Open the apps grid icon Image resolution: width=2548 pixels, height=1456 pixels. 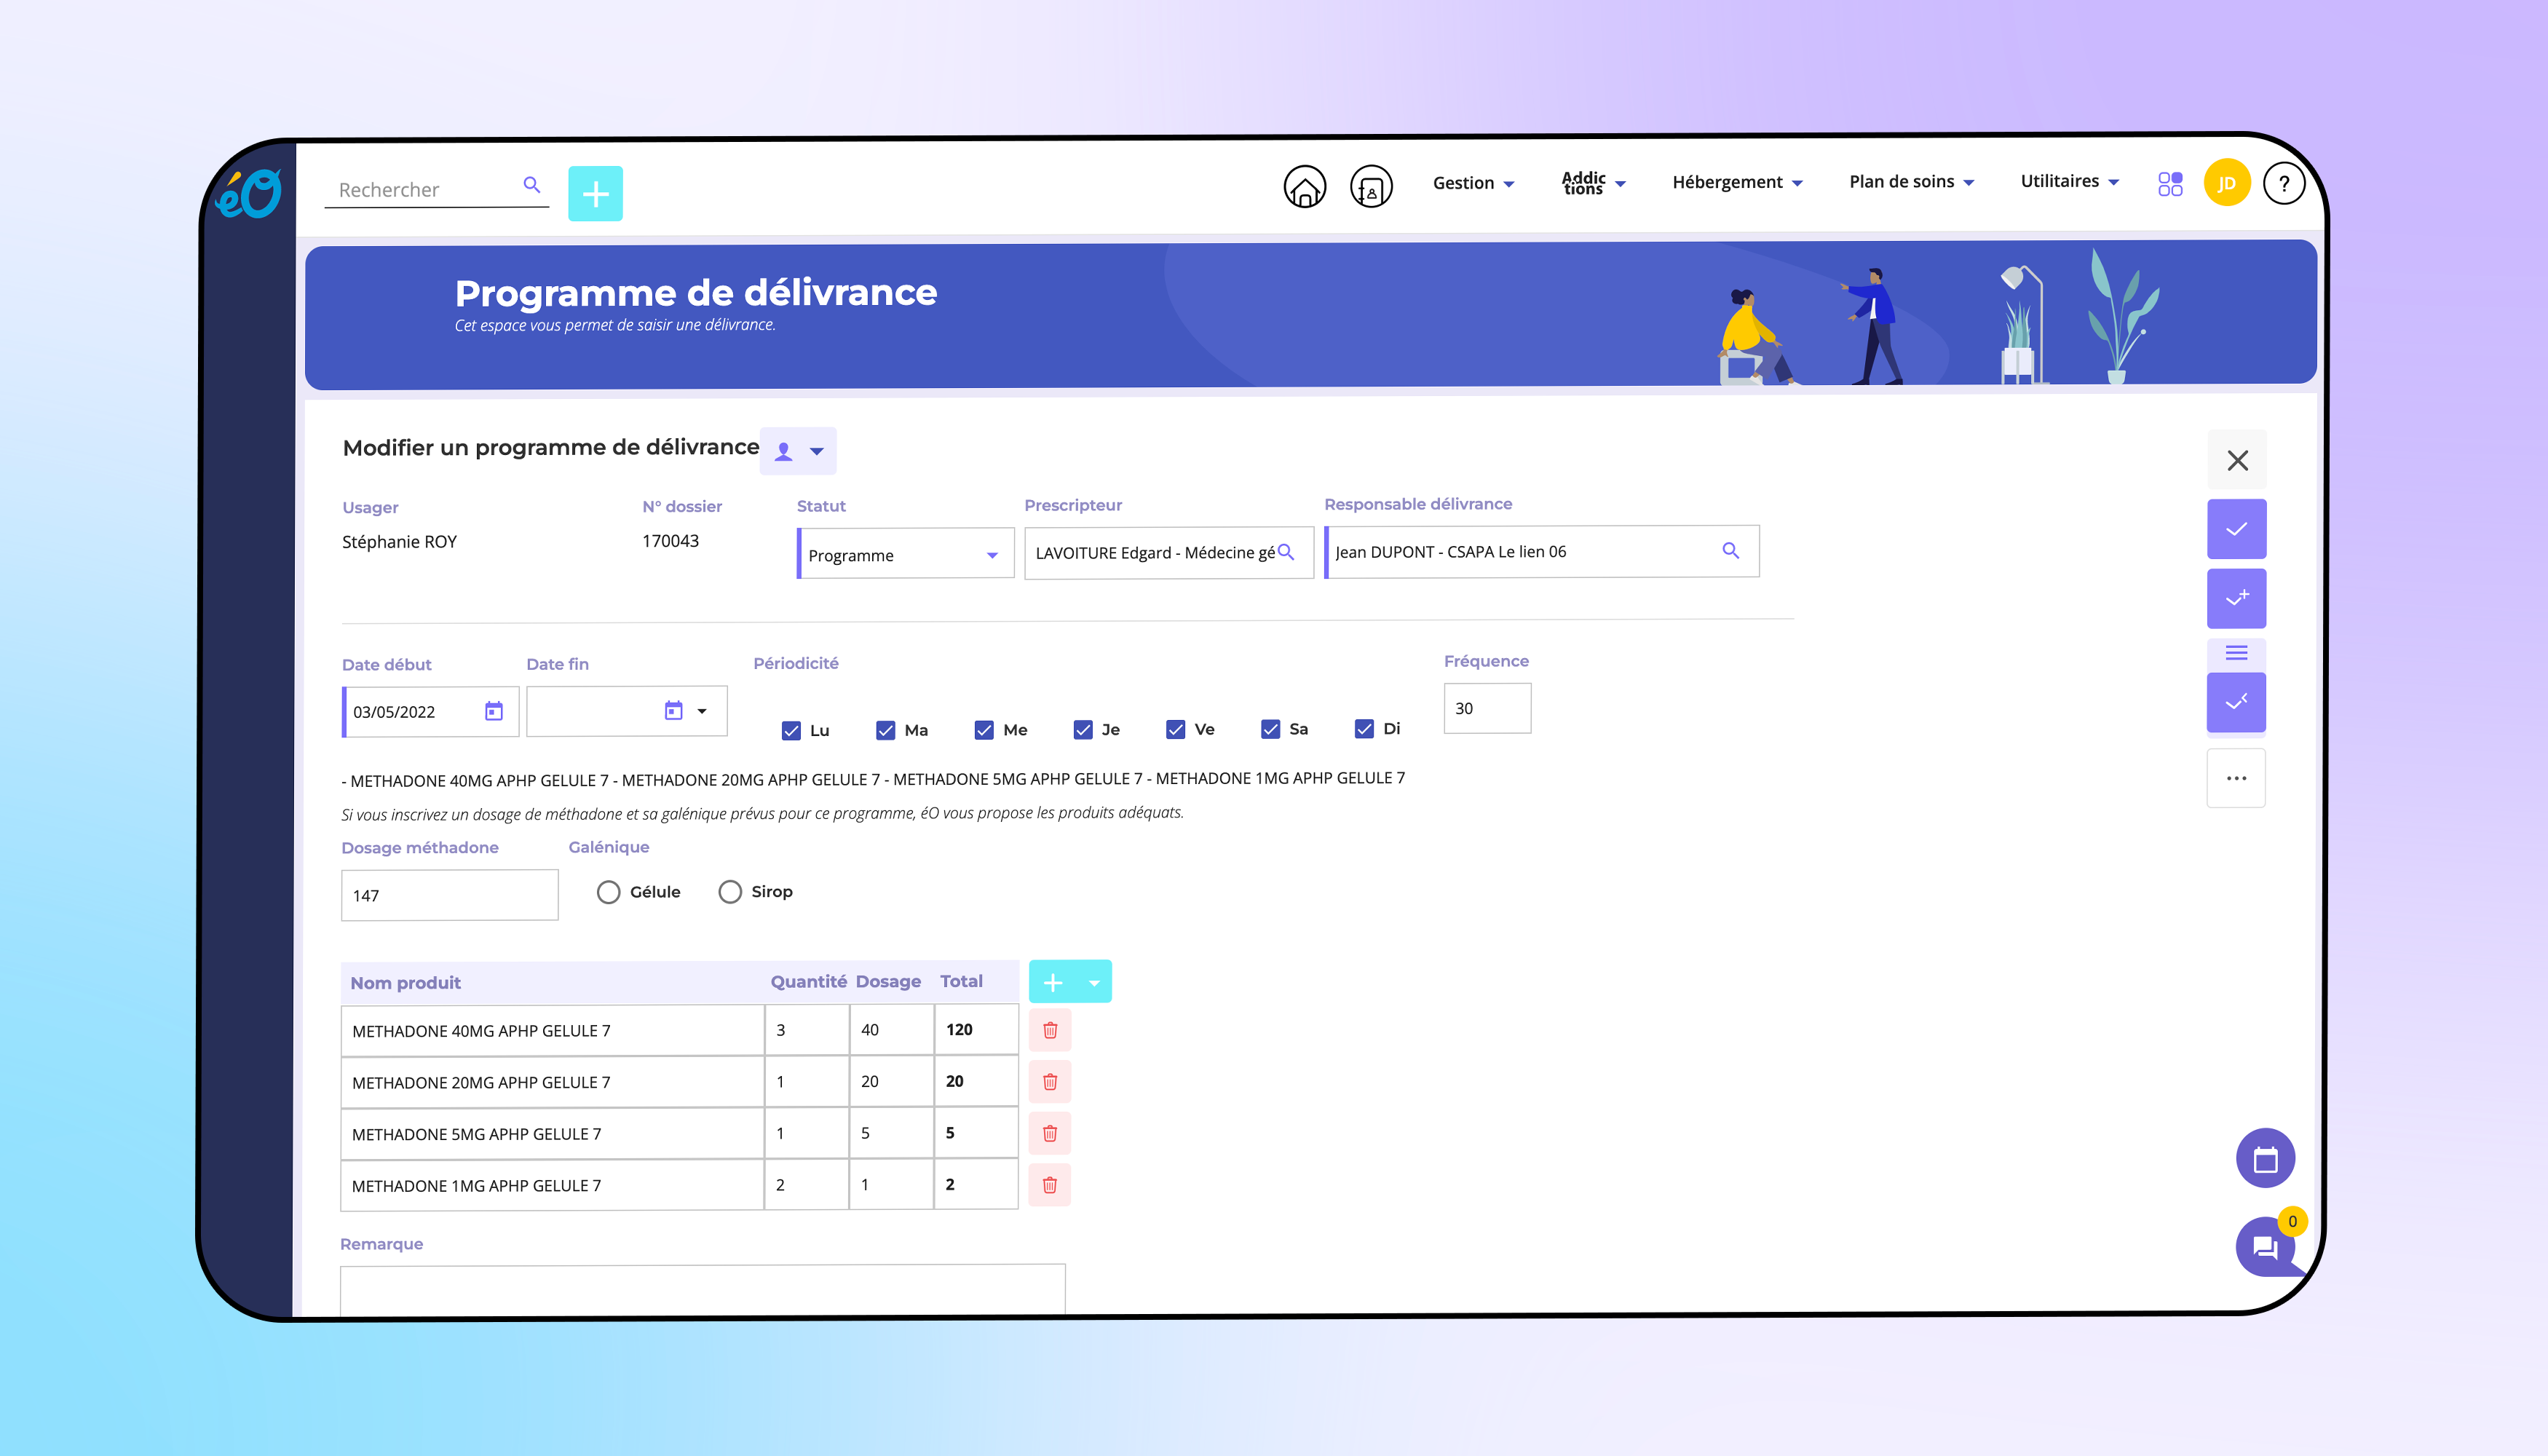pyautogui.click(x=2170, y=183)
